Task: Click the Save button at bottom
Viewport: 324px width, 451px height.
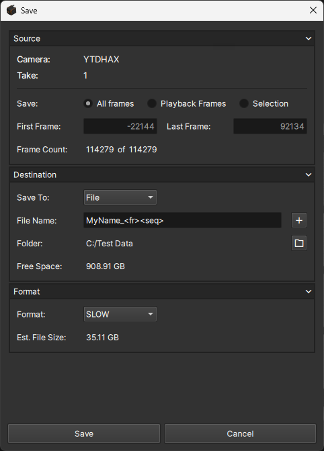Action: click(84, 434)
